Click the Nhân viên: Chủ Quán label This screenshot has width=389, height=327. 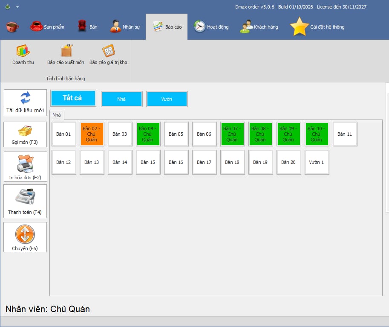point(48,309)
